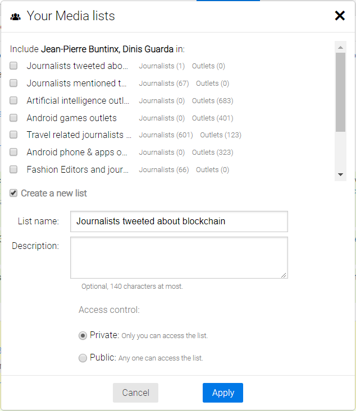Close the Your Media lists dialog
Viewport: 356px width, 411px height.
(x=340, y=16)
